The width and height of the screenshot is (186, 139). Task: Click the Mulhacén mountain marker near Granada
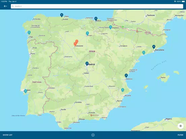(x=91, y=115)
